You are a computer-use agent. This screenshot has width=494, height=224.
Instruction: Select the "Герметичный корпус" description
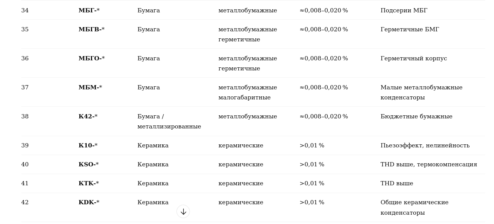coord(414,59)
